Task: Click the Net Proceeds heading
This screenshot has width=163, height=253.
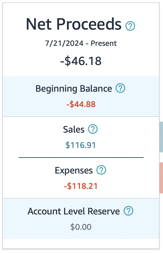Action: pos(74,24)
